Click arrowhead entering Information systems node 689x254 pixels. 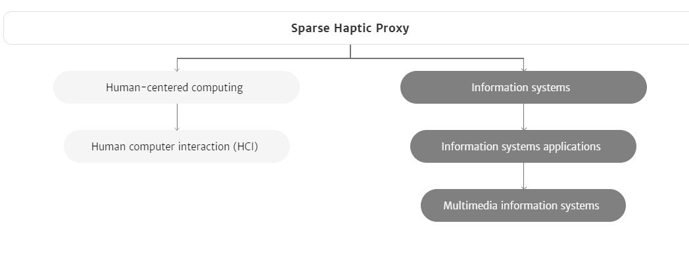coord(523,68)
